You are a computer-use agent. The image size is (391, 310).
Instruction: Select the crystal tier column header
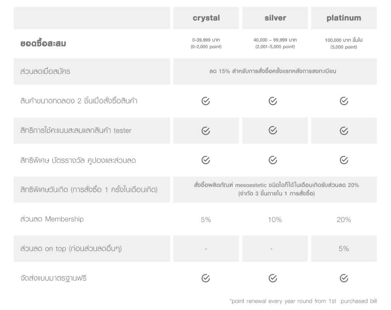pos(206,18)
